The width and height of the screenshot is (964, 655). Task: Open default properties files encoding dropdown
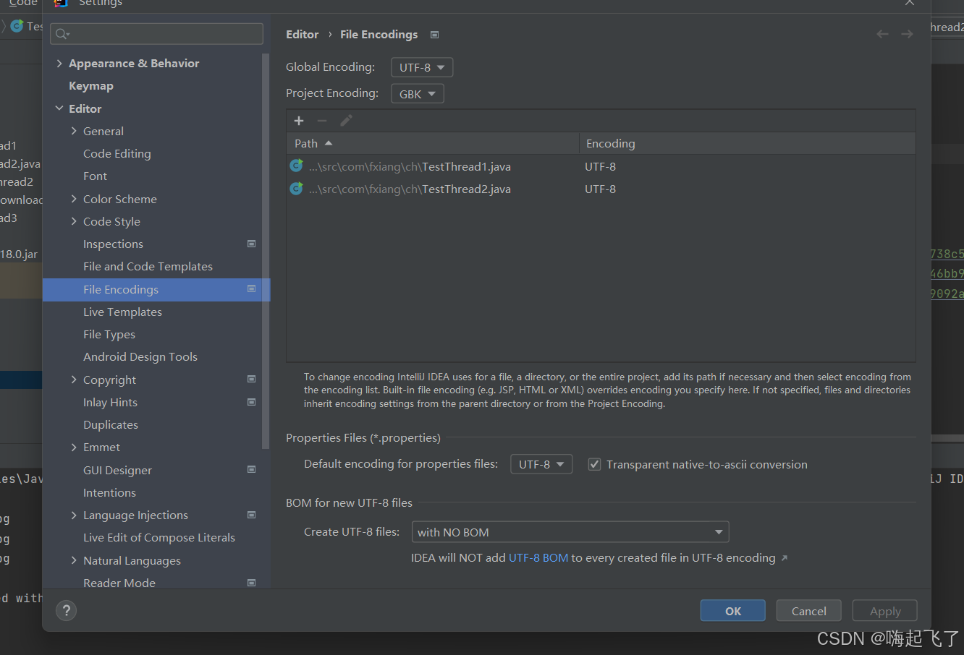[541, 464]
